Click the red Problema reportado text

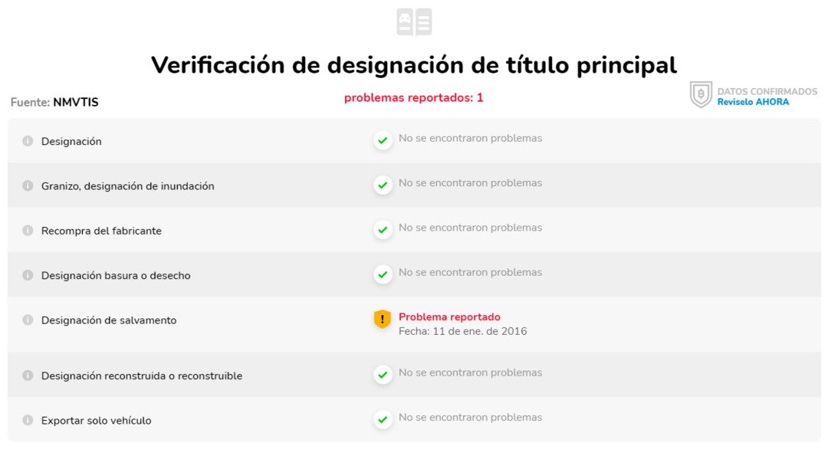tap(449, 317)
